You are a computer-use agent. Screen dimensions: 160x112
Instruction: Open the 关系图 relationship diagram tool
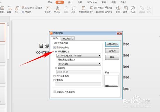[26, 12]
